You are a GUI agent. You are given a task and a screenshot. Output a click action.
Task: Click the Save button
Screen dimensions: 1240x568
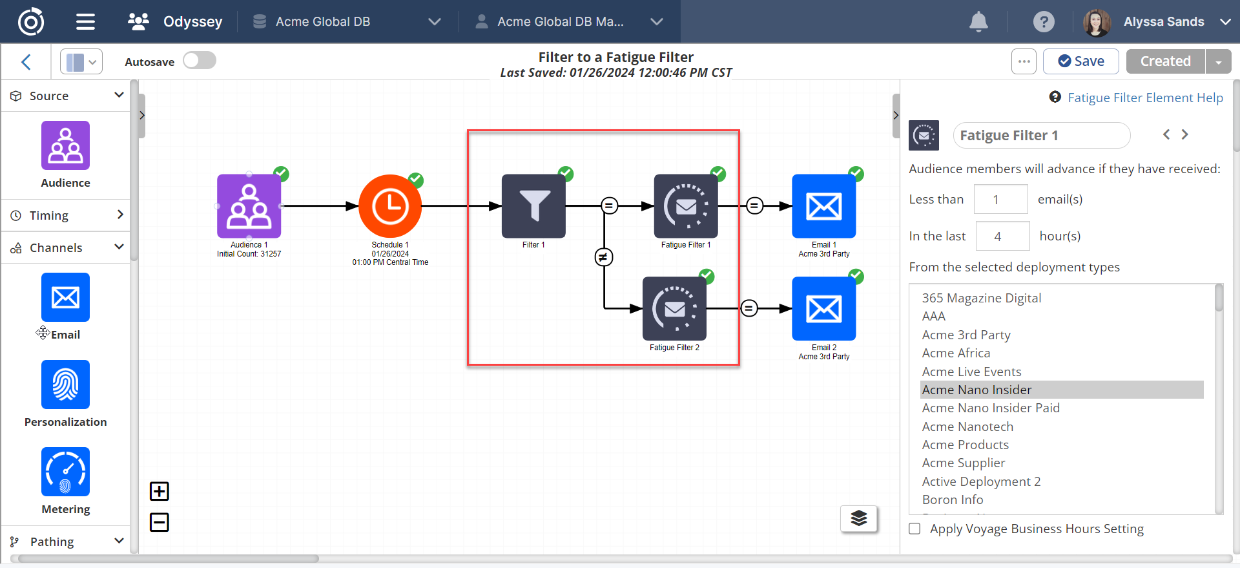coord(1080,61)
